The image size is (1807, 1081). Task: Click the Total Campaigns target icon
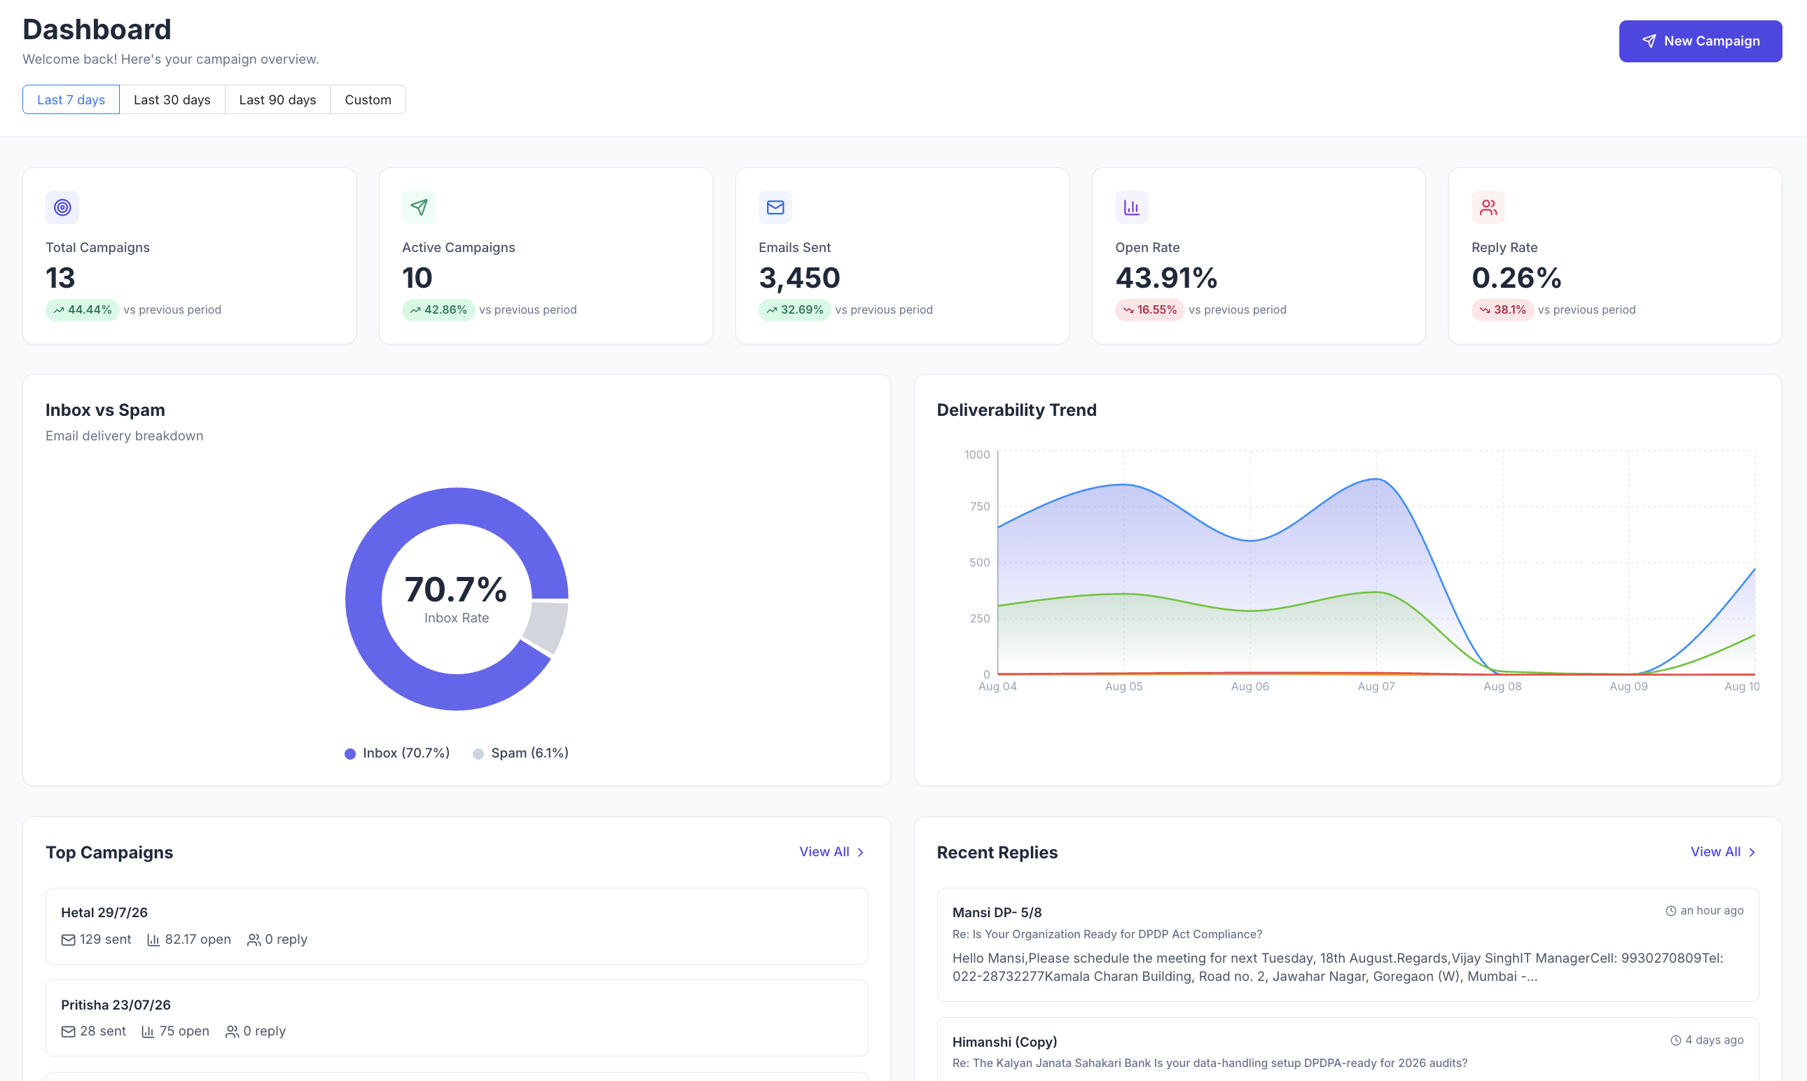tap(62, 208)
